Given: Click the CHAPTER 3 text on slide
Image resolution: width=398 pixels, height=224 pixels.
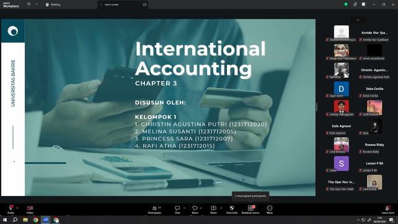Looking at the screenshot, I should [x=156, y=83].
